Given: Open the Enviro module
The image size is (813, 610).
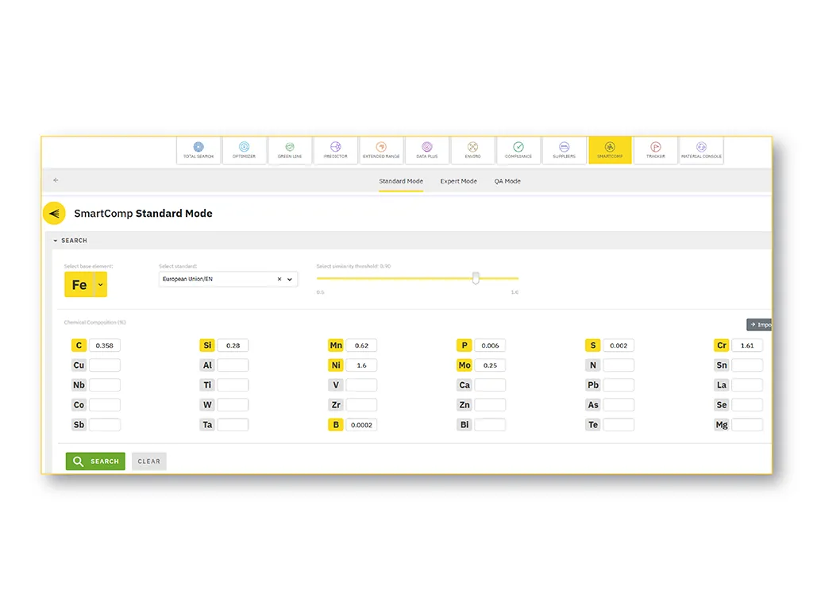Looking at the screenshot, I should [472, 150].
